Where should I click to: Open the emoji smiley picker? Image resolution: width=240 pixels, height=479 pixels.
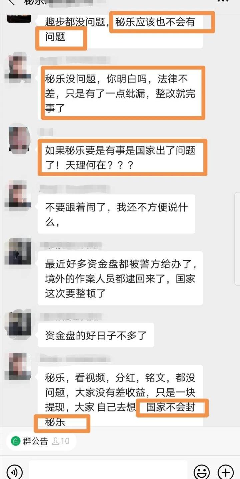coord(202,472)
